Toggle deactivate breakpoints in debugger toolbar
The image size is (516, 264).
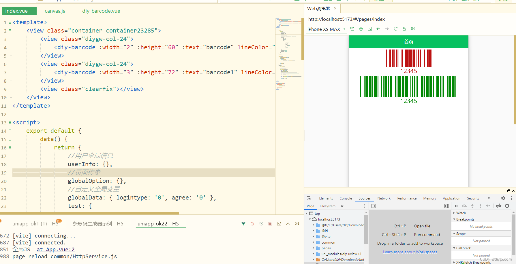(x=498, y=206)
